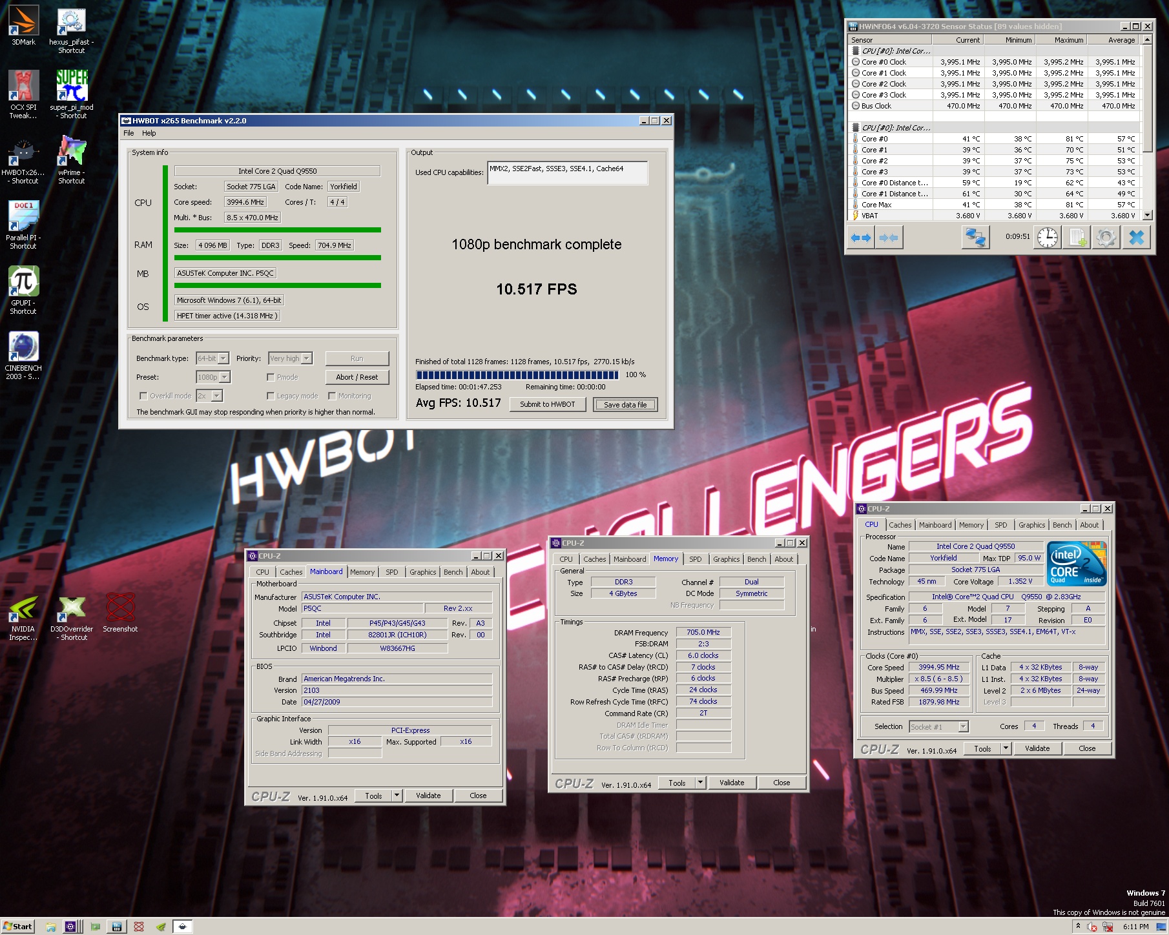
Task: Click HWiNFO expand columns arrows button
Action: click(860, 238)
